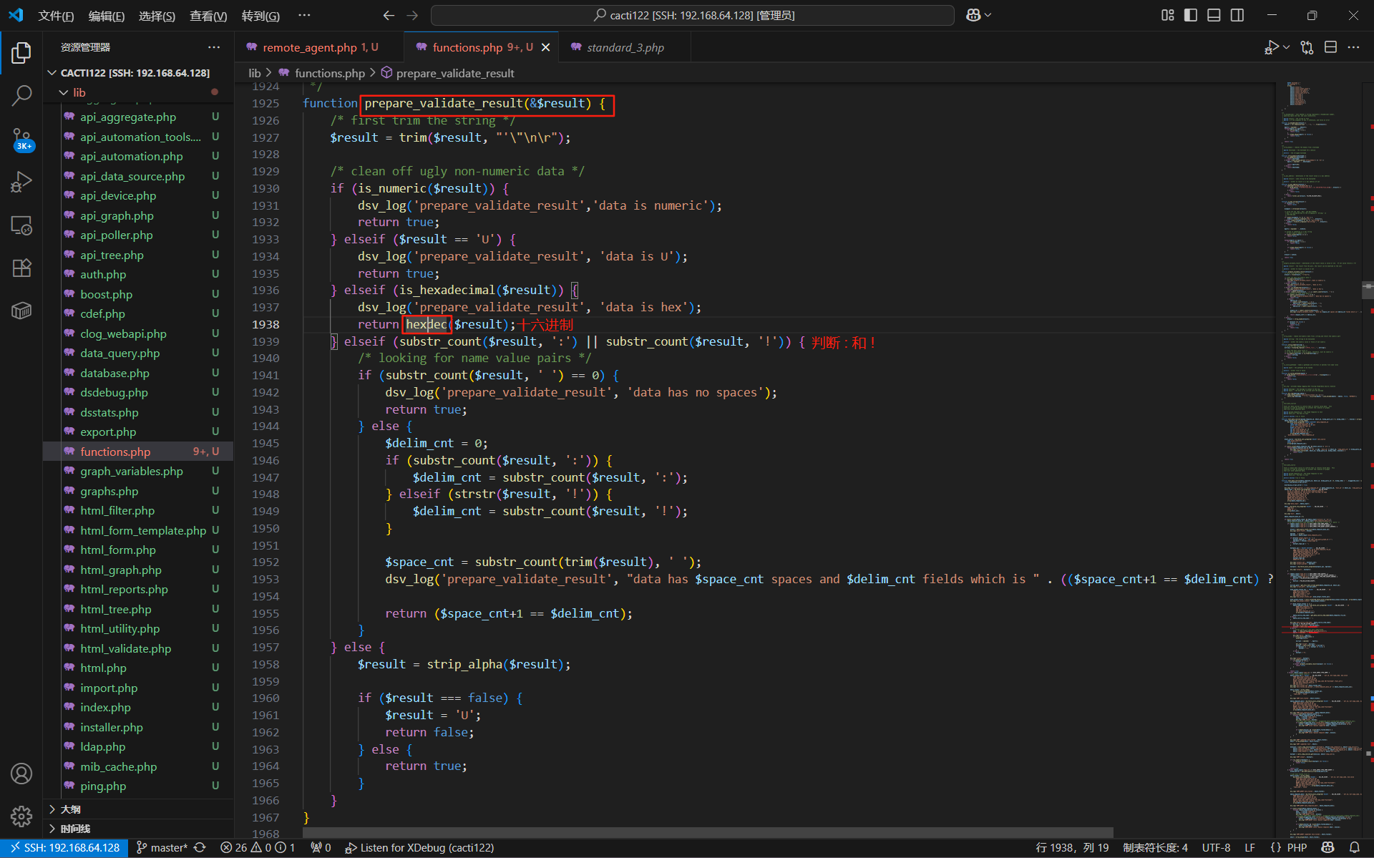Open html_utility.php in the file tree
Screen dimensions: 1374x858
tap(120, 628)
